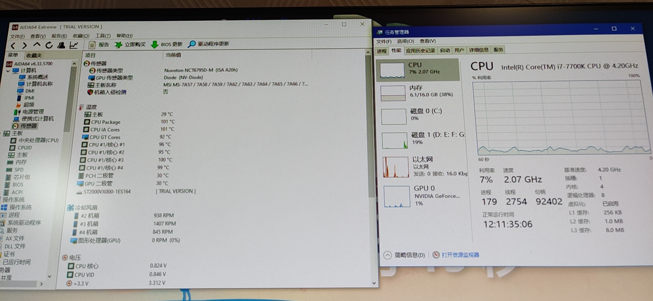Image resolution: width=653 pixels, height=301 pixels.
Task: Click the user favorites icon in AIDA64 toolbar
Action: [61, 45]
